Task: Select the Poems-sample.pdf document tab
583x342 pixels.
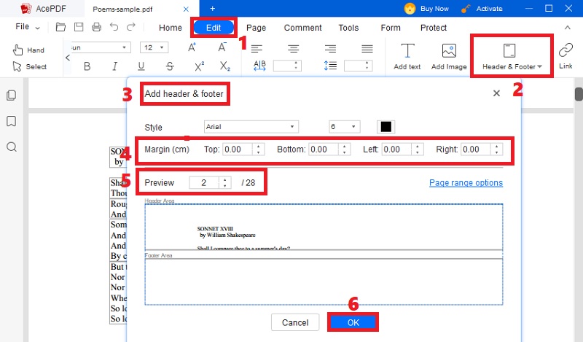Action: pyautogui.click(x=122, y=9)
